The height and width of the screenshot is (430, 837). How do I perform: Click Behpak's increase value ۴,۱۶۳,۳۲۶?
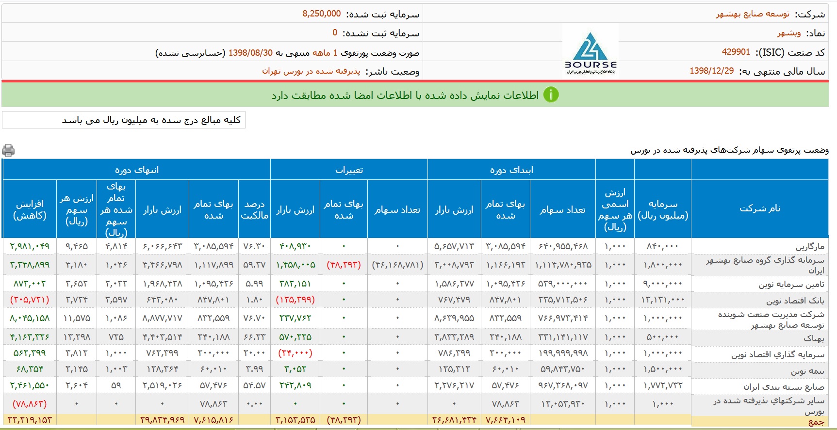click(30, 336)
